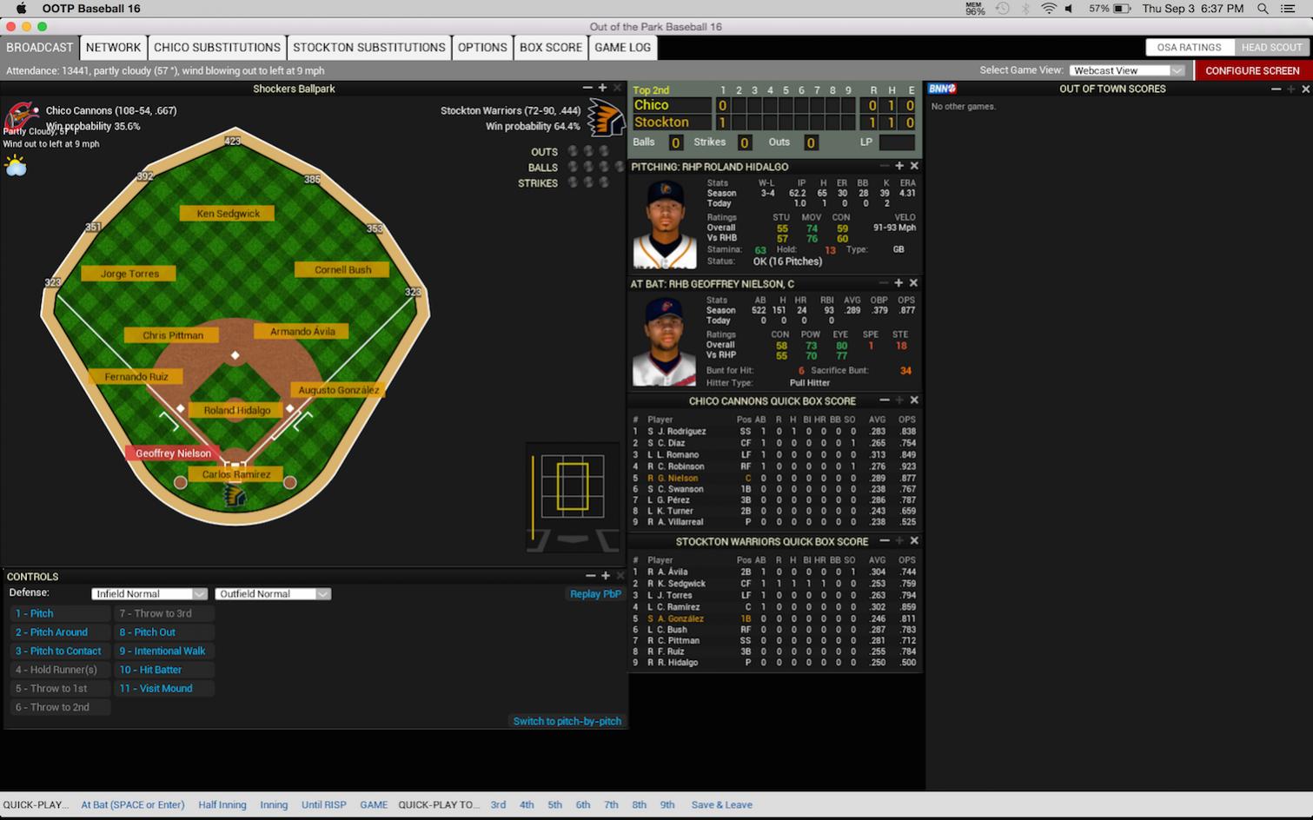This screenshot has height=820, width=1313.
Task: View the Box Score tab
Action: pyautogui.click(x=551, y=48)
